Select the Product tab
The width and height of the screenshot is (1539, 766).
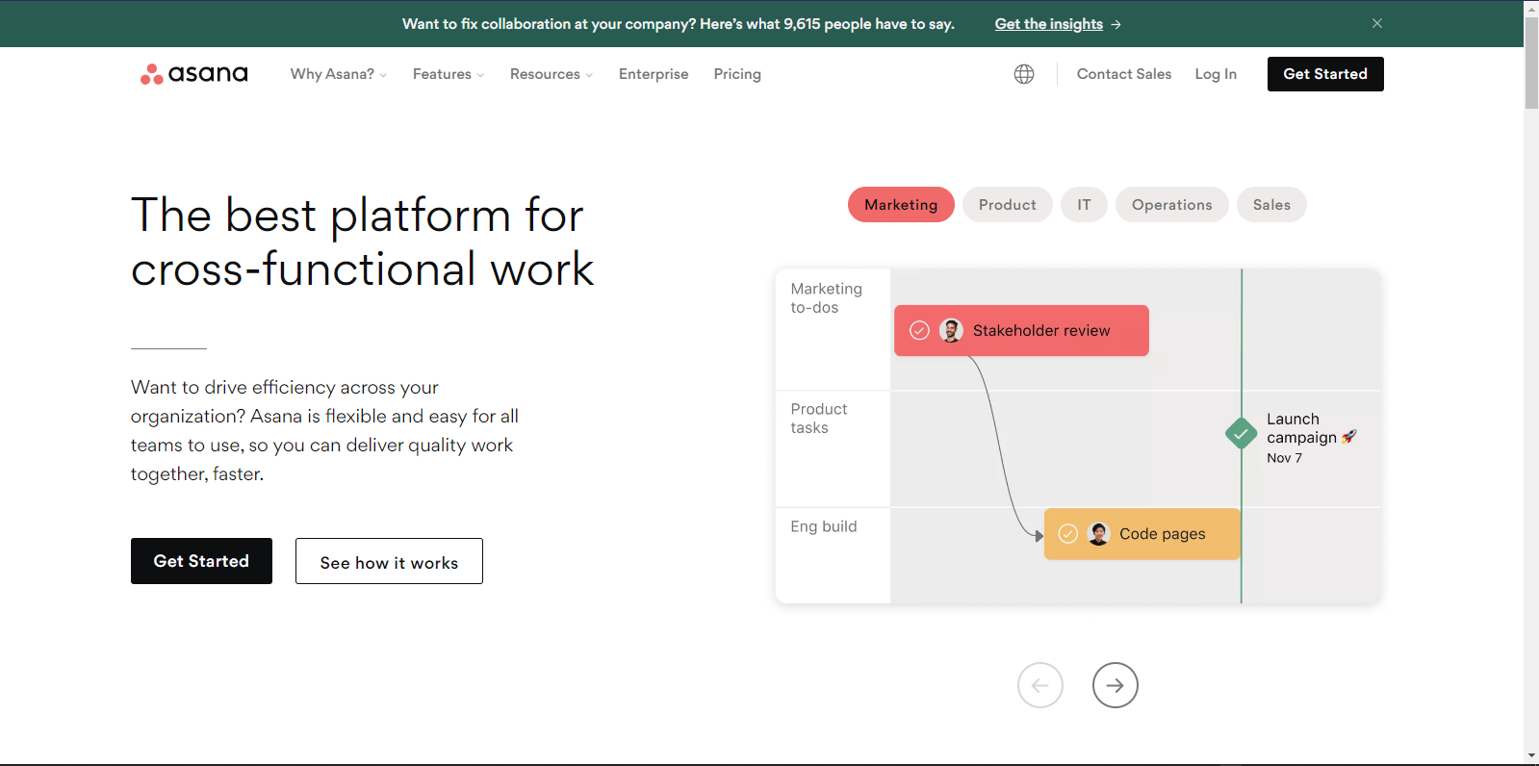pyautogui.click(x=1008, y=205)
